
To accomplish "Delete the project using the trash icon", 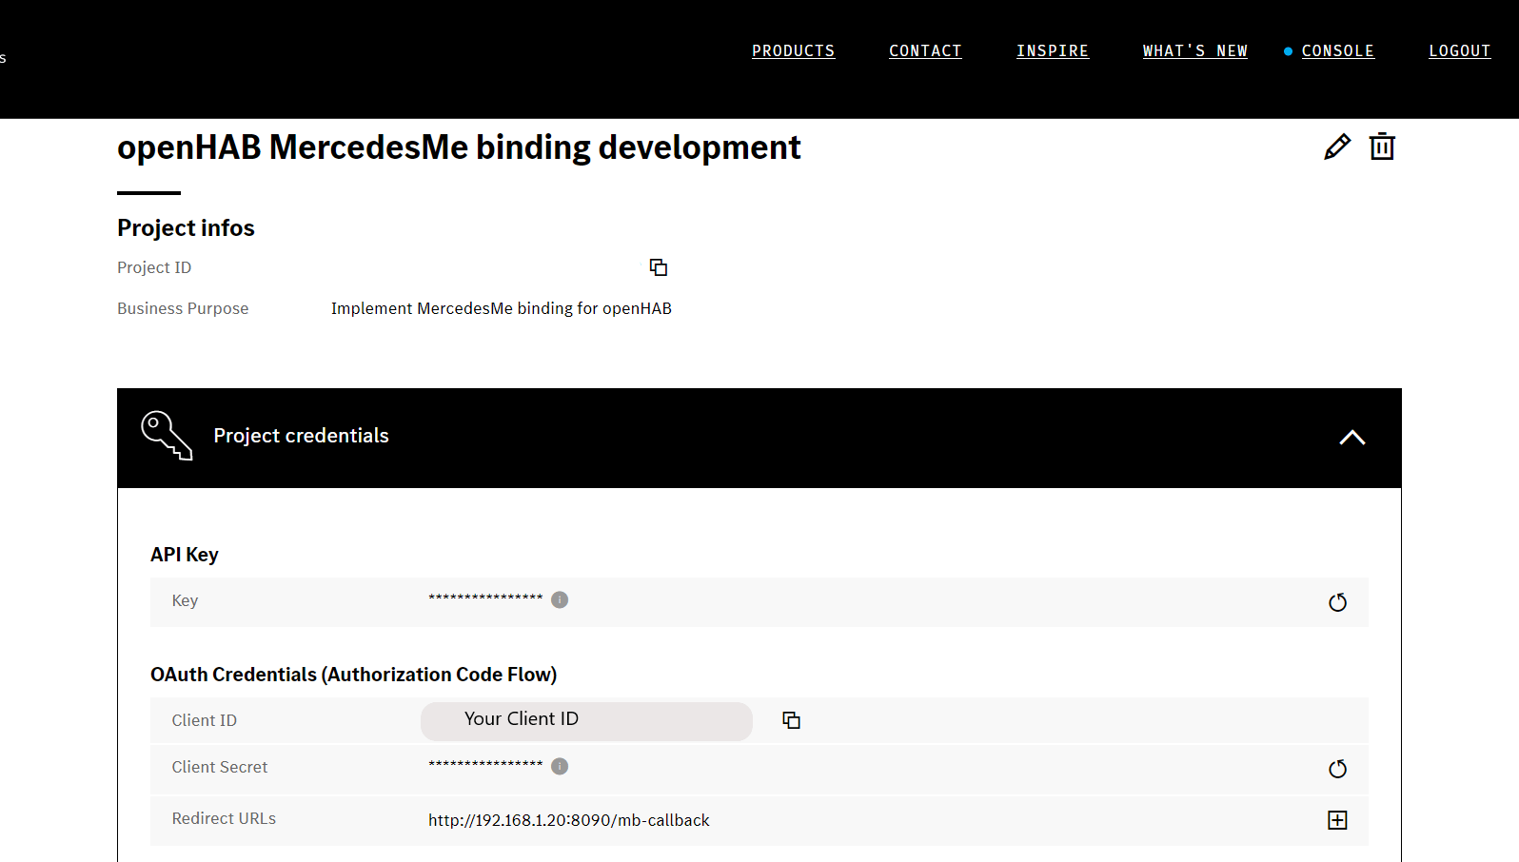I will click(x=1382, y=147).
